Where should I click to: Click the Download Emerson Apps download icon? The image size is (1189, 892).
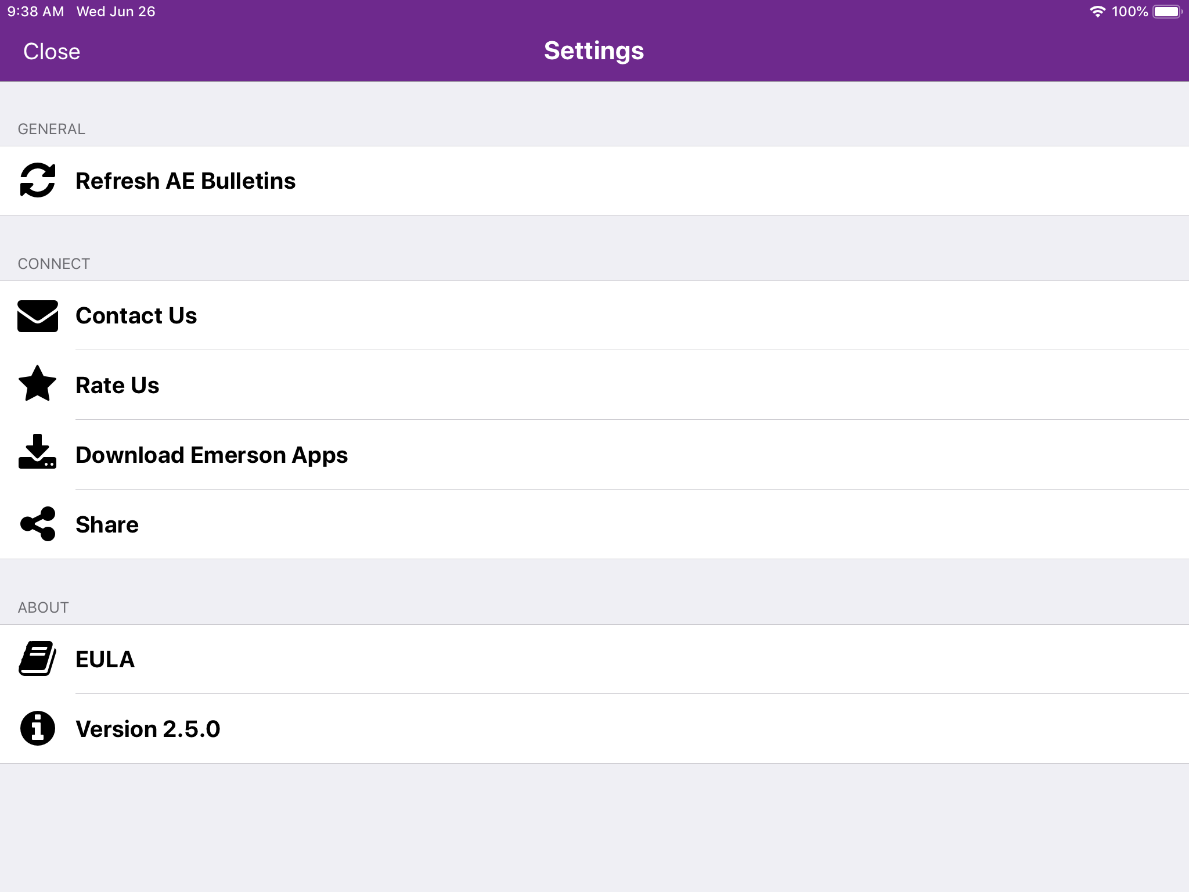[37, 455]
